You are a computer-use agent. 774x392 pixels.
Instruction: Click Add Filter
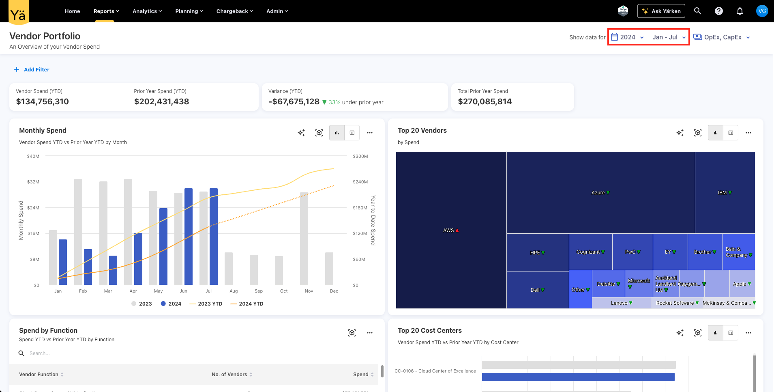[32, 69]
